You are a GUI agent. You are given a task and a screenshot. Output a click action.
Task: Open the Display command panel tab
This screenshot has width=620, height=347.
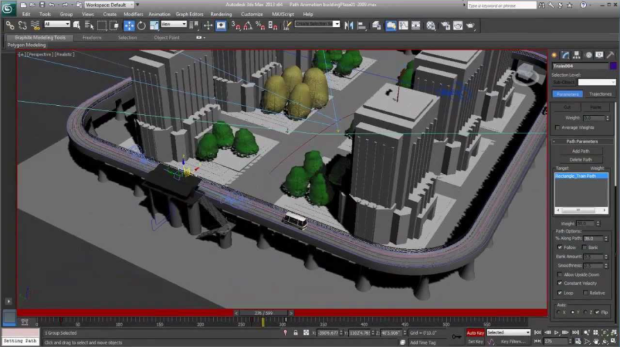(x=599, y=55)
